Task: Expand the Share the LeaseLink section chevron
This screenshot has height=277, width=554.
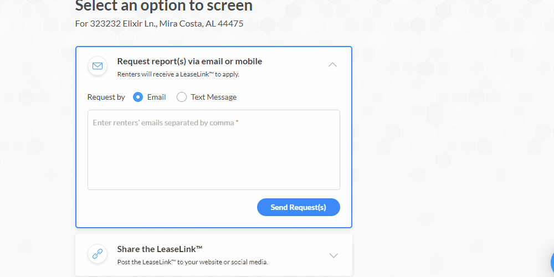Action: click(x=334, y=255)
